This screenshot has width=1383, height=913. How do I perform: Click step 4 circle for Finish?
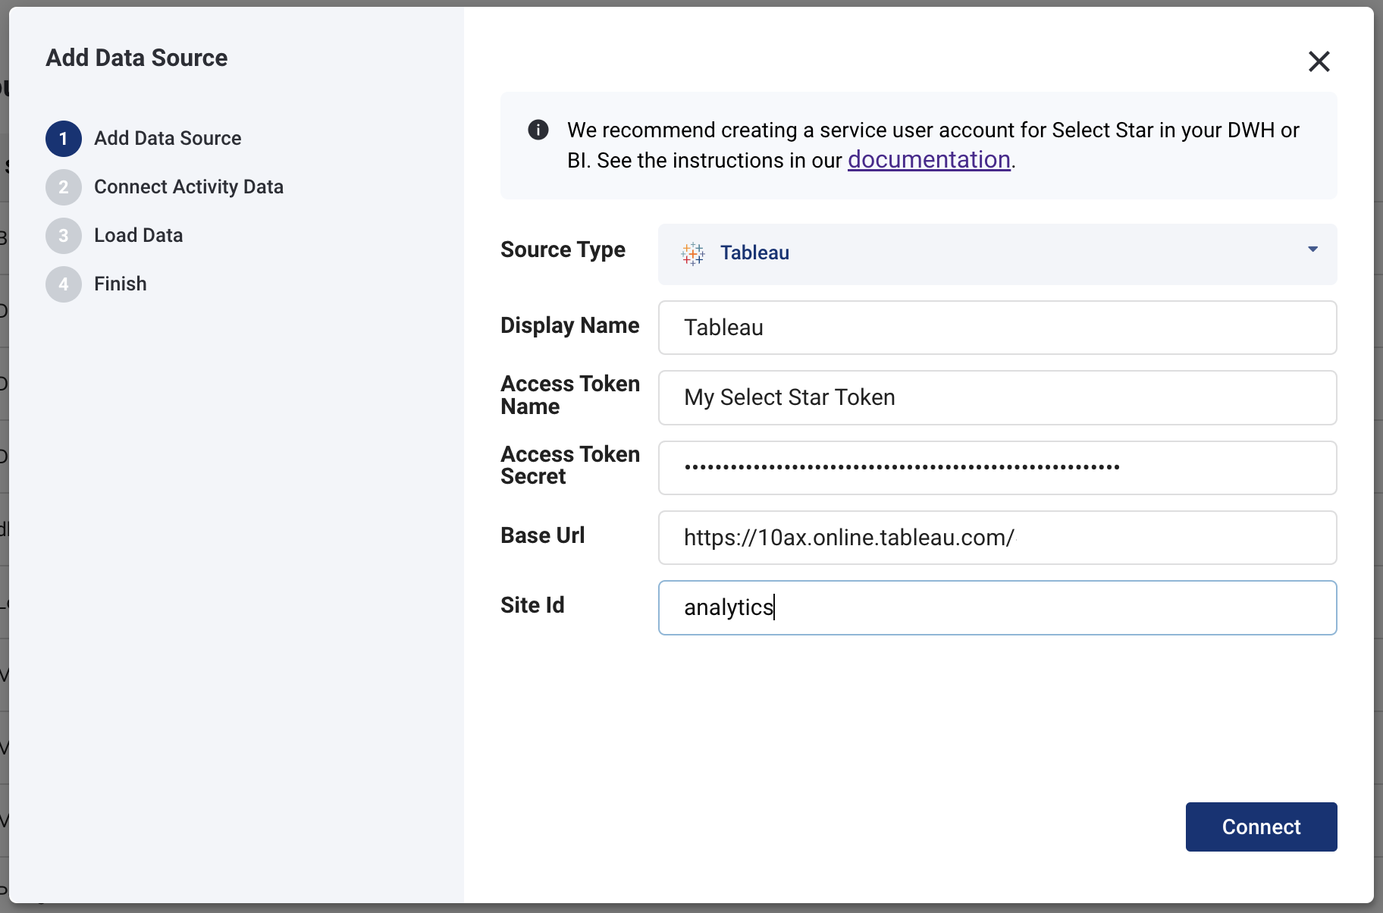pos(64,284)
